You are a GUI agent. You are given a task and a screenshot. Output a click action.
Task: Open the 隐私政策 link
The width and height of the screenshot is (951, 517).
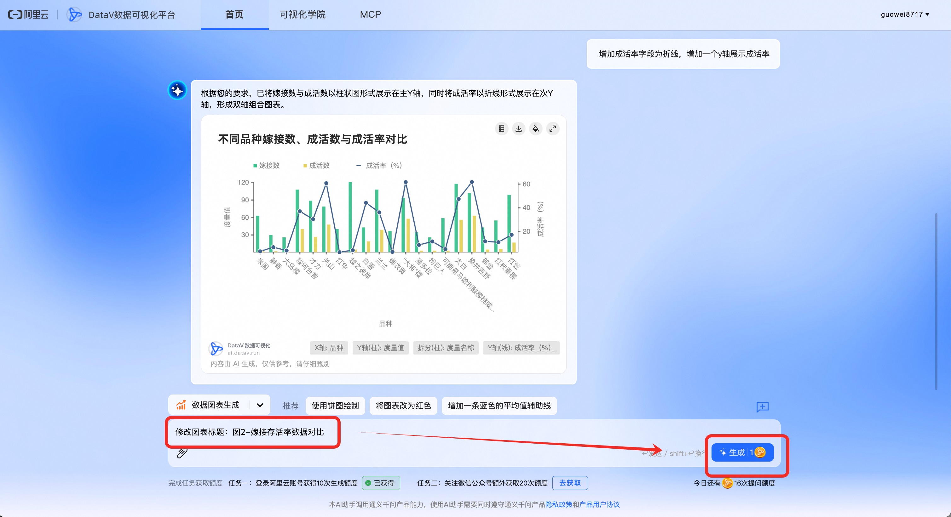pos(559,504)
